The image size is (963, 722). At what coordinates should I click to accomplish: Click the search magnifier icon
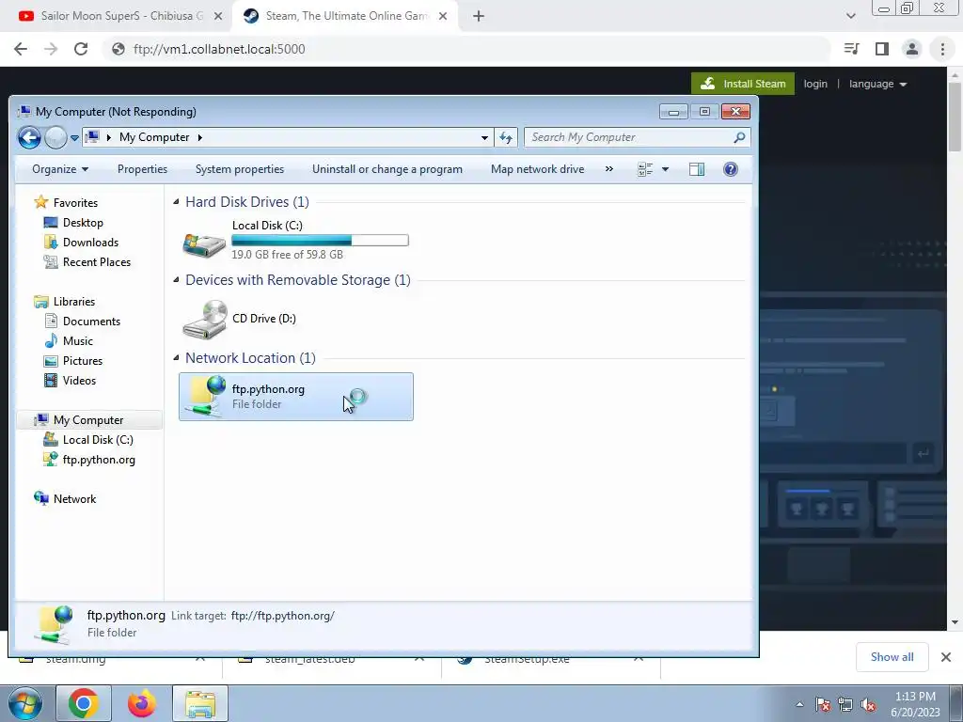739,137
